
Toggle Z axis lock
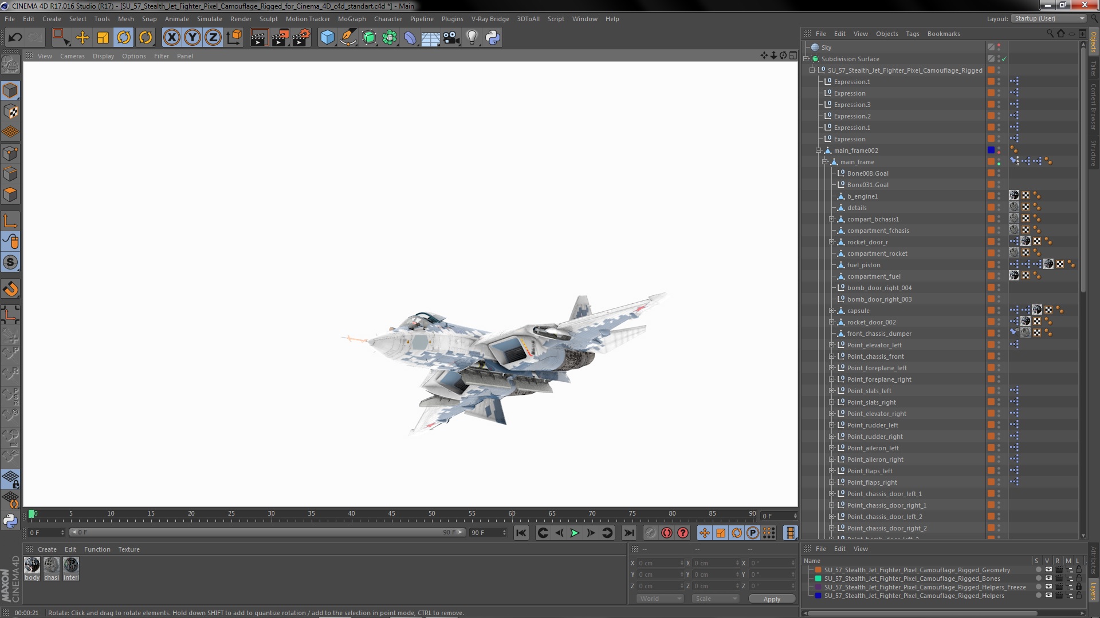[213, 38]
